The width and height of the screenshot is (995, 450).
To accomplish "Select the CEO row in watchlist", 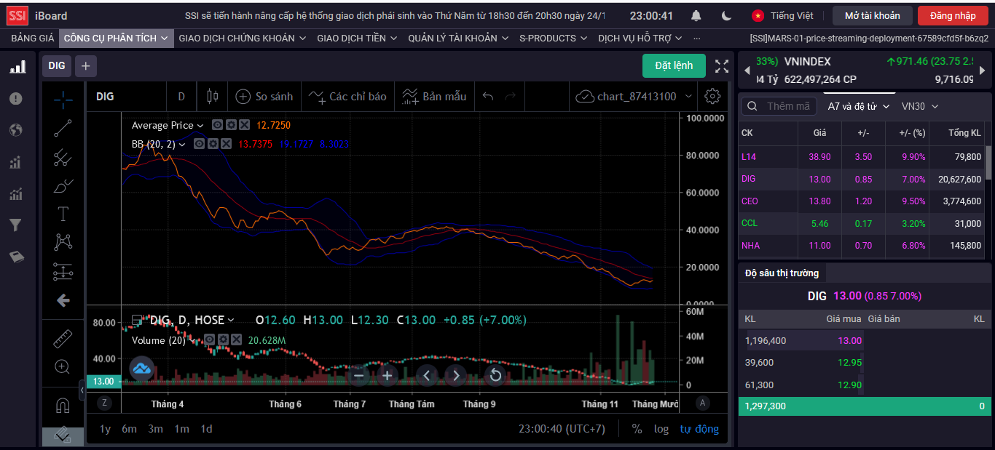I will click(861, 201).
